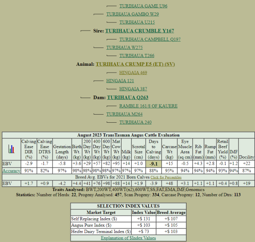Select the Rump Fat header
This screenshot has width=255, height=242.
coord(210,149)
